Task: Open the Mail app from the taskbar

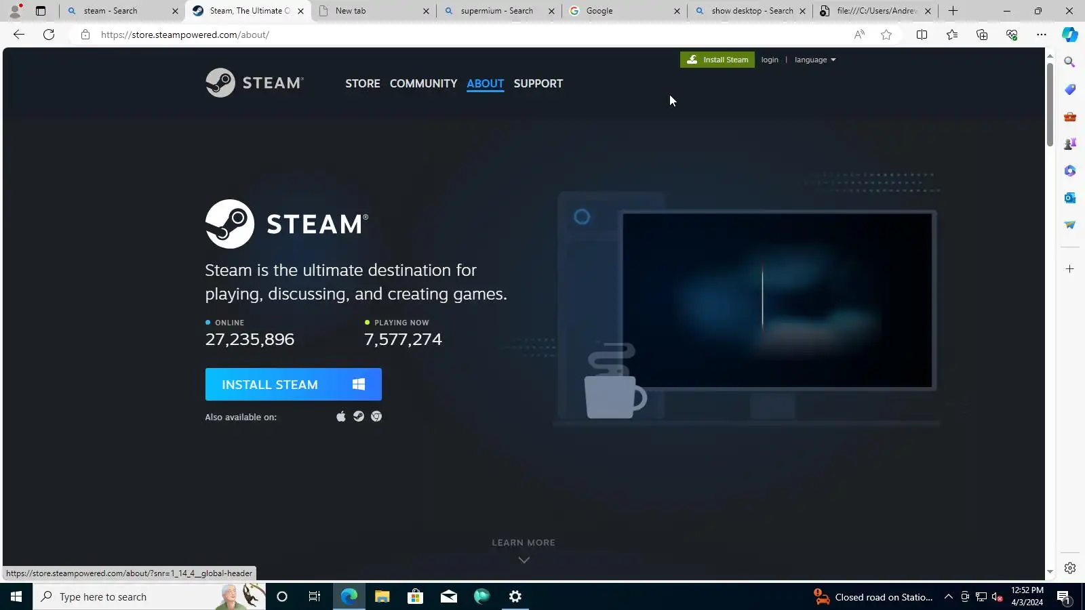Action: (449, 597)
